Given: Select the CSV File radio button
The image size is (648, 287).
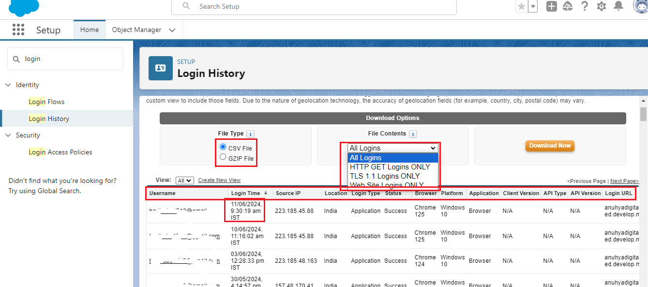Looking at the screenshot, I should (x=223, y=146).
